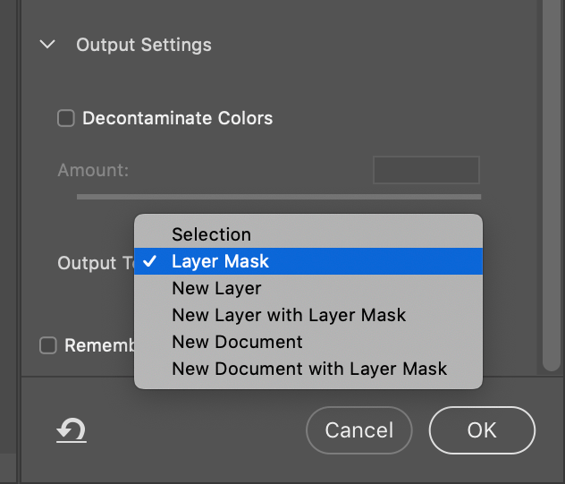565x484 pixels.
Task: Click the Amount value input field
Action: point(426,170)
